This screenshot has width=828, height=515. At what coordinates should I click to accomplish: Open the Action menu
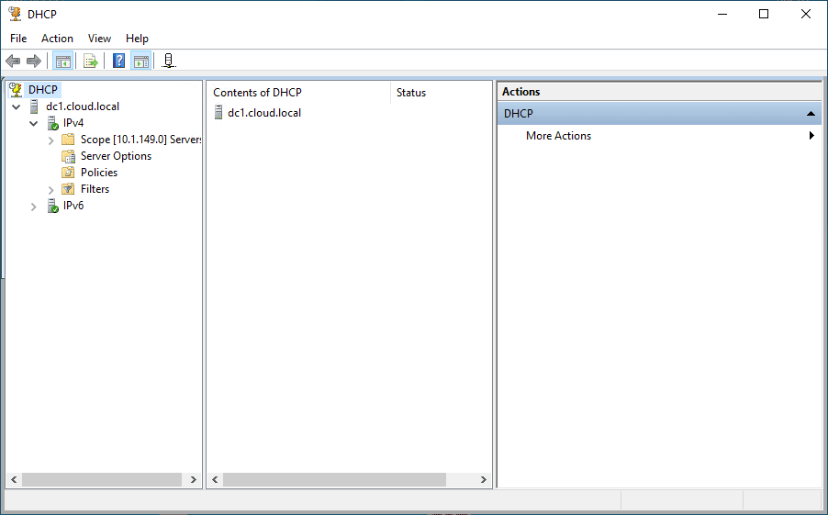(57, 39)
